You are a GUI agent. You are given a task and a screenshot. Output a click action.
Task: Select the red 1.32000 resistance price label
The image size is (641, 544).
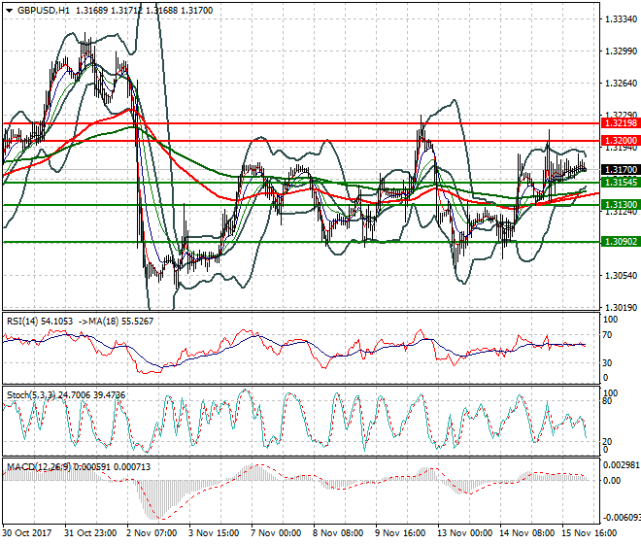tap(621, 140)
